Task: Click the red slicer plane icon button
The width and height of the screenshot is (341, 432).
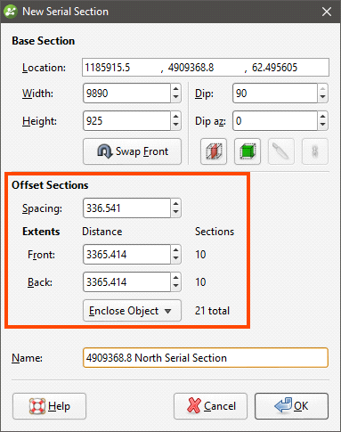Action: 214,151
